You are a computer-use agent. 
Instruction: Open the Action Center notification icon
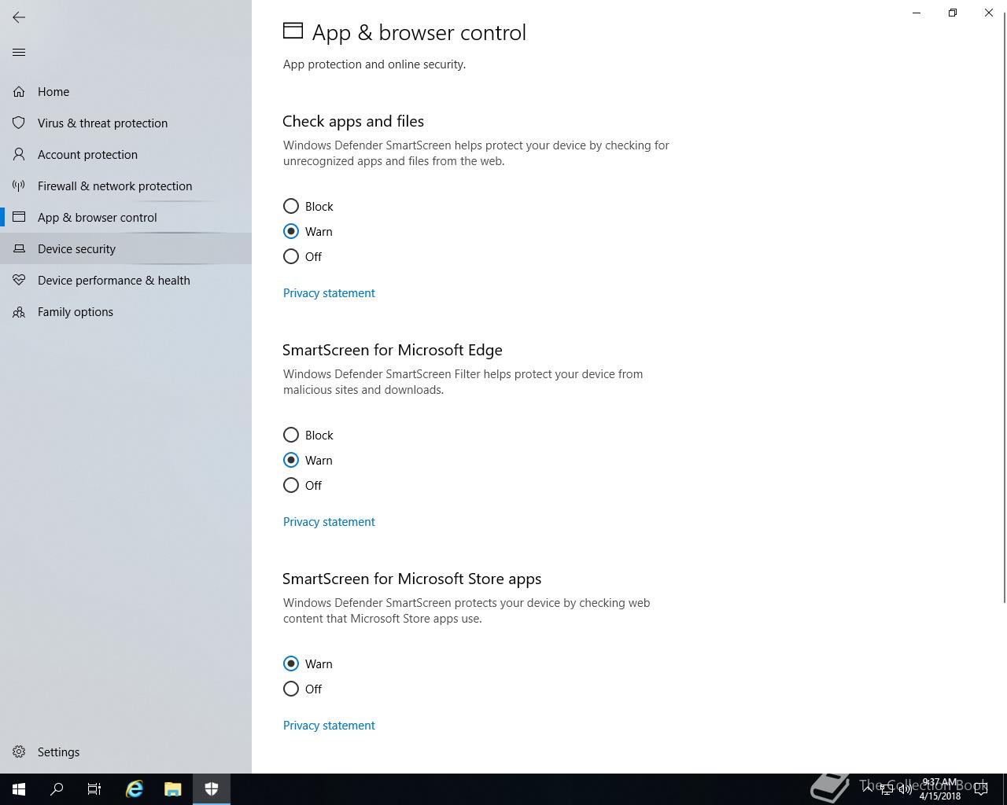coord(981,789)
